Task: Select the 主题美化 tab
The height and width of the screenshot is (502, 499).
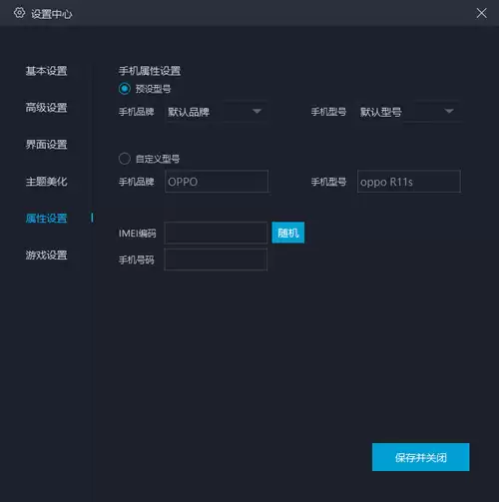Action: point(47,182)
